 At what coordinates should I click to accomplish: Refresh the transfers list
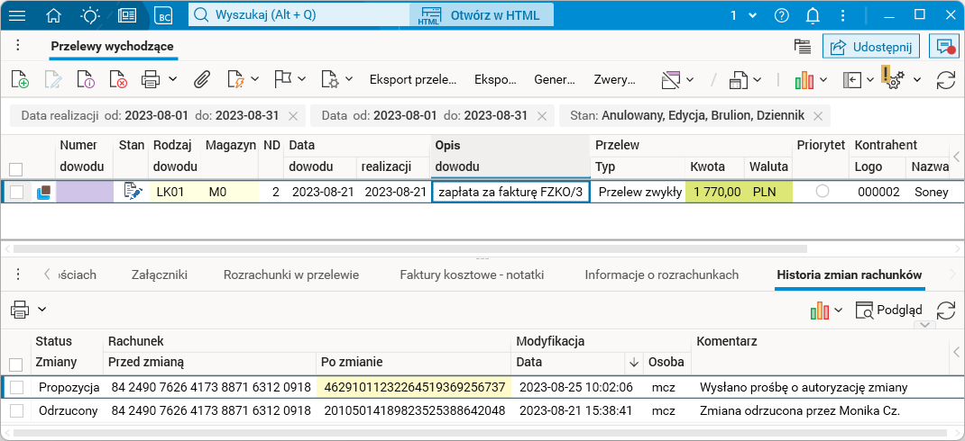[x=944, y=80]
